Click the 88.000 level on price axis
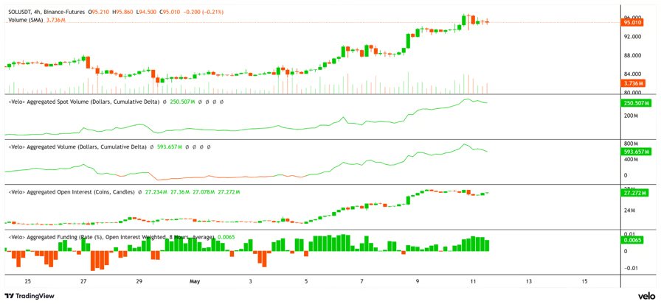 633,55
